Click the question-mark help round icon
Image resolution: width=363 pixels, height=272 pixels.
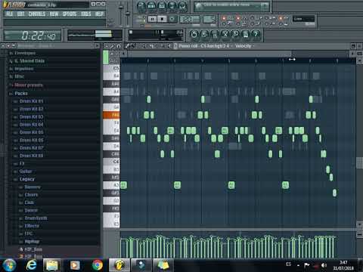point(256,34)
